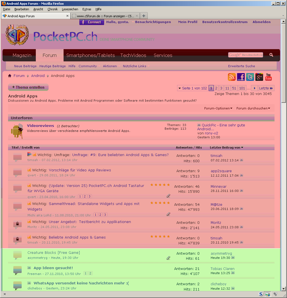Click the Google custom search field
This screenshot has height=298, width=287.
click(x=245, y=55)
